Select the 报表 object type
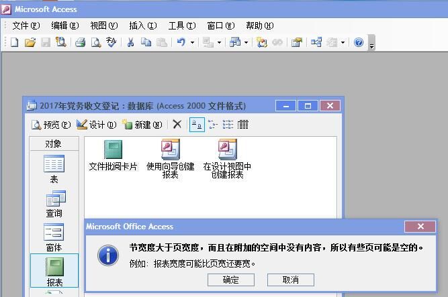The height and width of the screenshot is (297, 448). coord(54,272)
